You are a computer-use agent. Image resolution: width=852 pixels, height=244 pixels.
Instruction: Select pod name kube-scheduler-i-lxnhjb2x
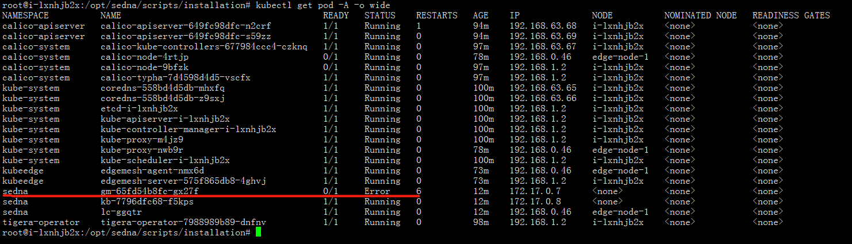[x=165, y=160]
